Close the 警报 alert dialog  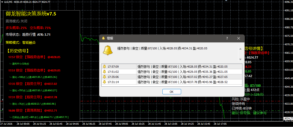pyautogui.click(x=238, y=38)
